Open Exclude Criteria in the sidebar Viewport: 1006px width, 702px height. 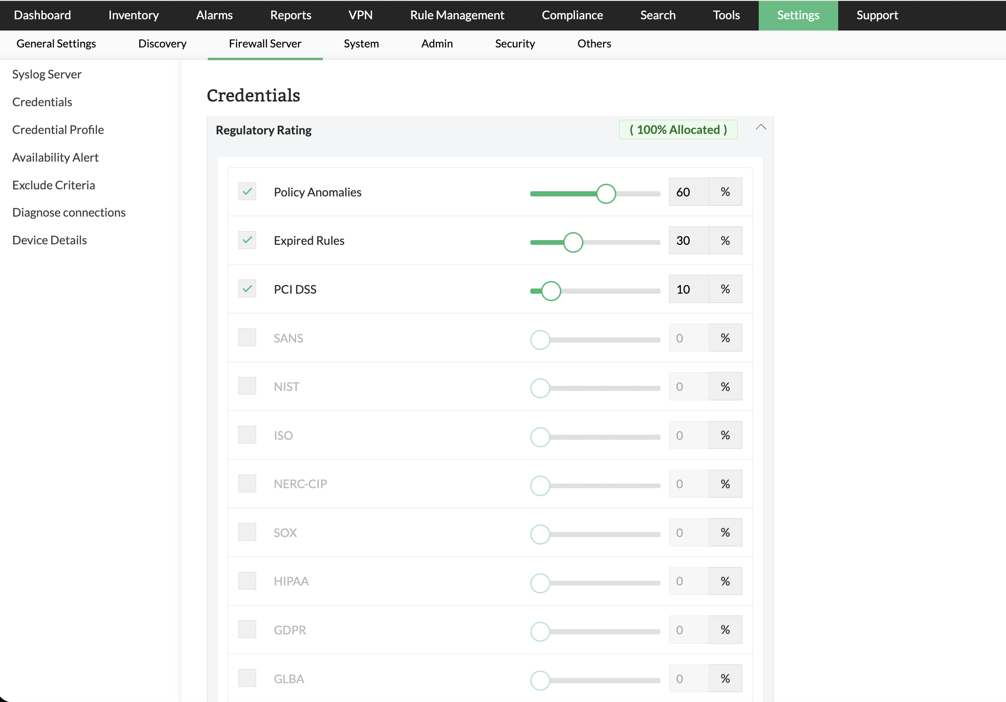(x=54, y=185)
